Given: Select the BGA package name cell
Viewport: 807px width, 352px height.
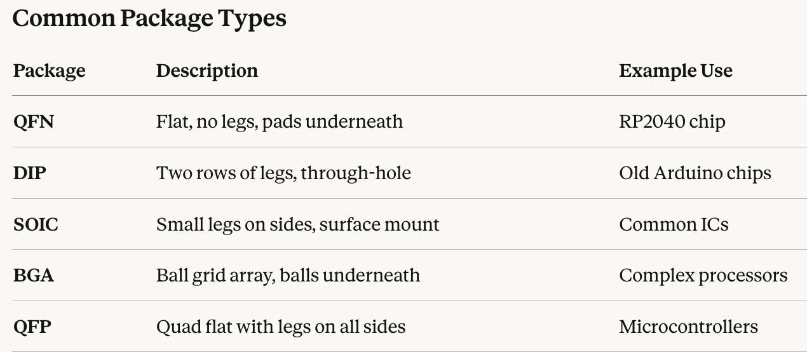Looking at the screenshot, I should (x=34, y=276).
